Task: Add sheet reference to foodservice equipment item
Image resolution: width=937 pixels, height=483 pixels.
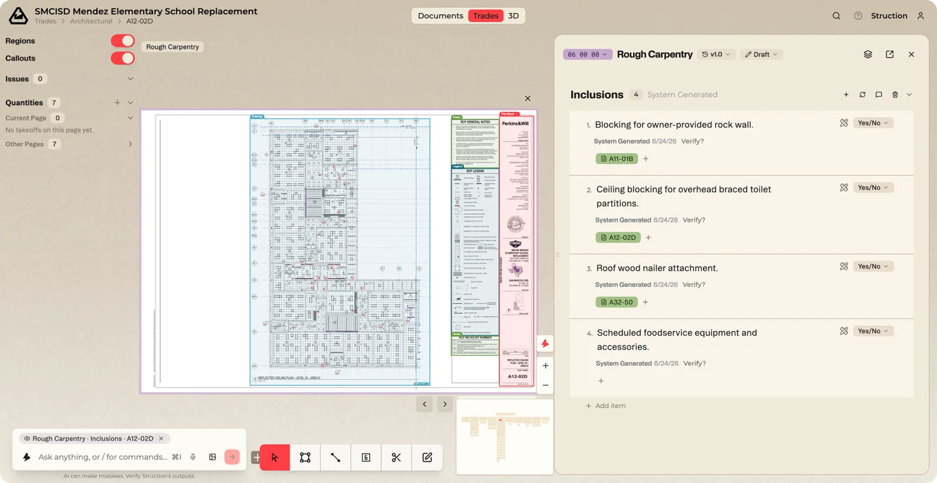Action: [601, 381]
